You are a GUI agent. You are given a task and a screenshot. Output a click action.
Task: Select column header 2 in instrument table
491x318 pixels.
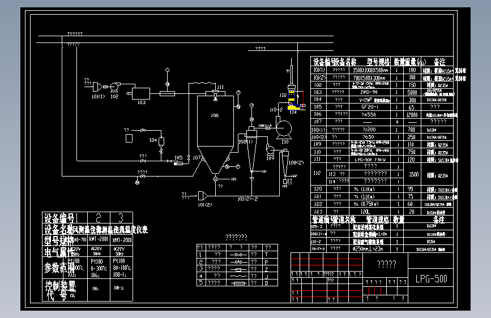point(99,218)
